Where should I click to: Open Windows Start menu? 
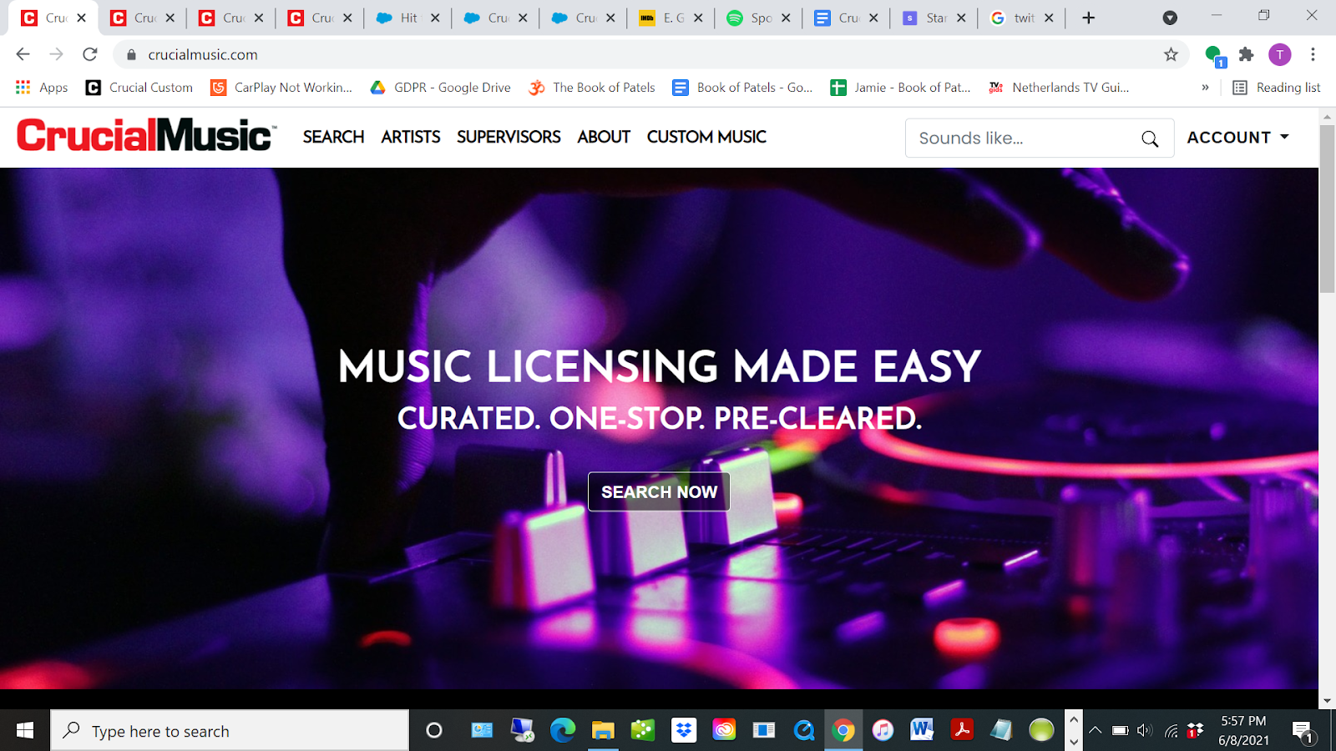pos(25,731)
